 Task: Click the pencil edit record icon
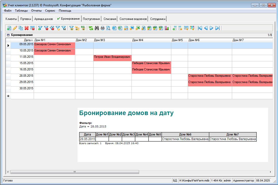coord(15,28)
